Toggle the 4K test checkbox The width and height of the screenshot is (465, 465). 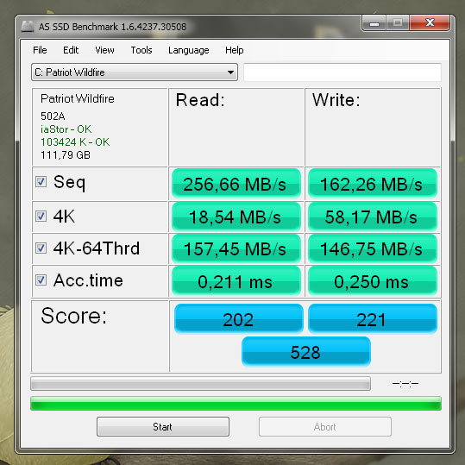pyautogui.click(x=41, y=216)
